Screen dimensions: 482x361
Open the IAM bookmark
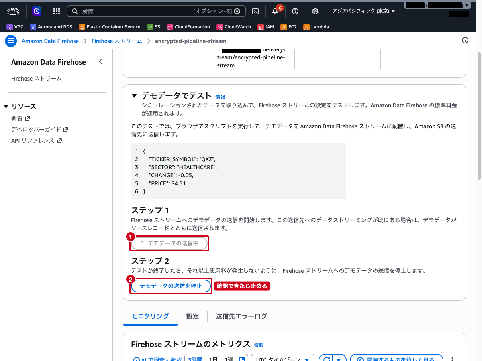266,27
